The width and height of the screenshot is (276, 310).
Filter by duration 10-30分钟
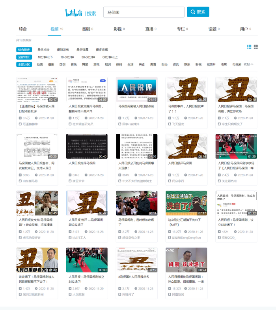(x=67, y=57)
